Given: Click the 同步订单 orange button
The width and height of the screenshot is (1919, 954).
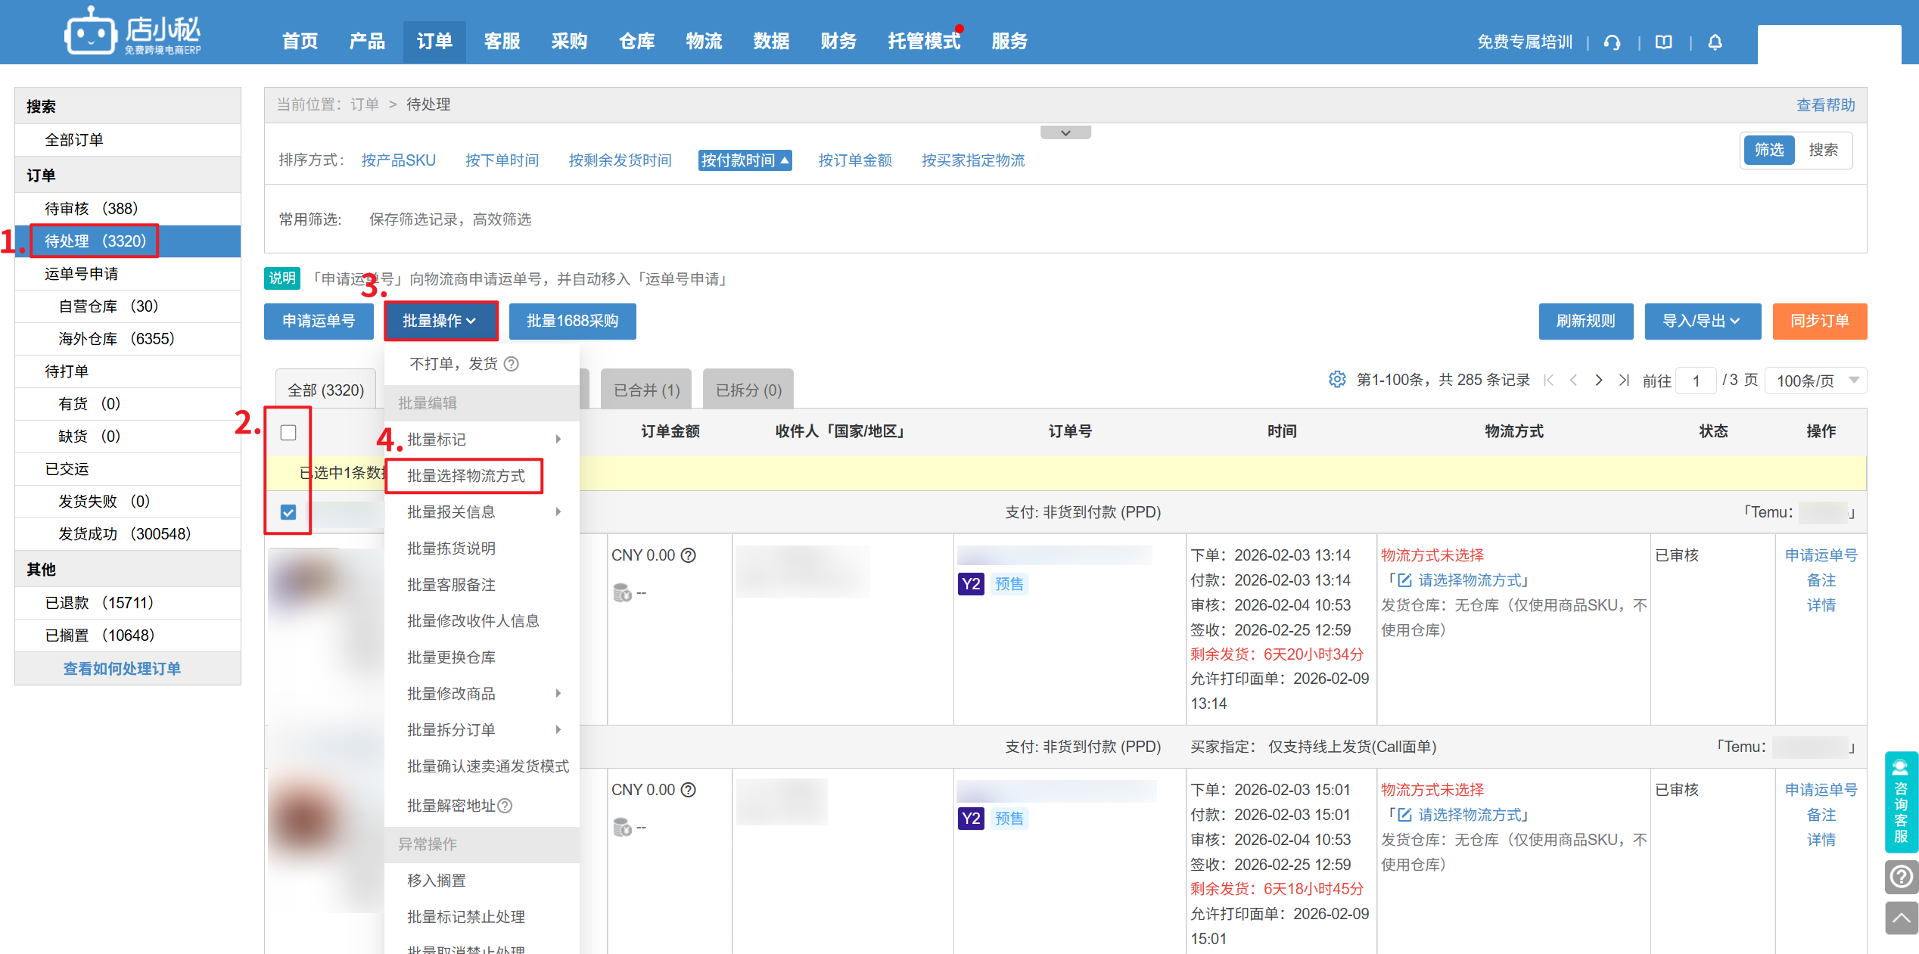Looking at the screenshot, I should 1819,321.
